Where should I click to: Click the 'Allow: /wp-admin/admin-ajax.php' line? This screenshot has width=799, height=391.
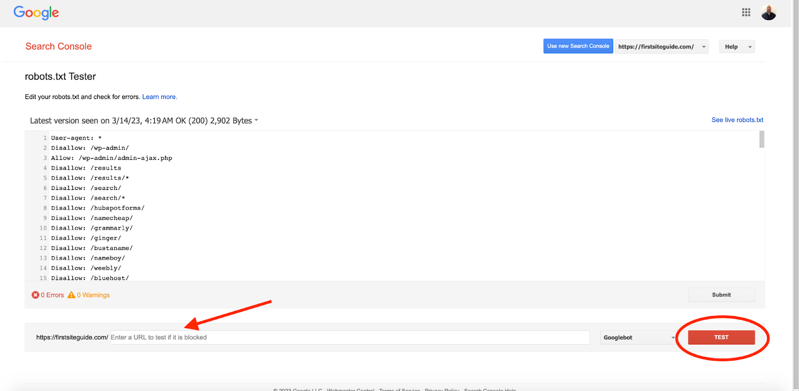click(x=111, y=158)
